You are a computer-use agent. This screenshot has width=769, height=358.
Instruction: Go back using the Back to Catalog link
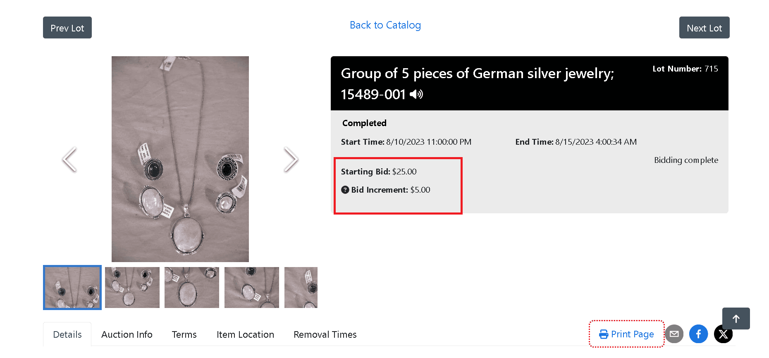(x=385, y=25)
